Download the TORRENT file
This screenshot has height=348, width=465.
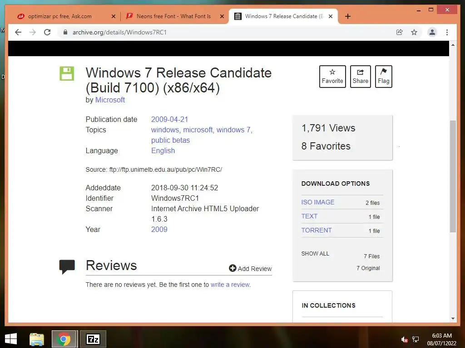(x=317, y=230)
